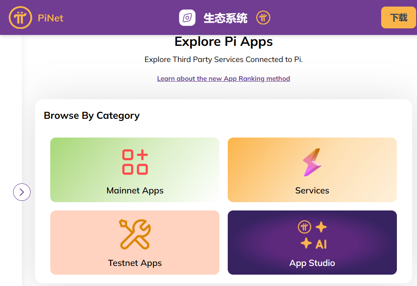Click the Pi coin icon beside 生态系统
Image resolution: width=417 pixels, height=286 pixels.
(263, 18)
